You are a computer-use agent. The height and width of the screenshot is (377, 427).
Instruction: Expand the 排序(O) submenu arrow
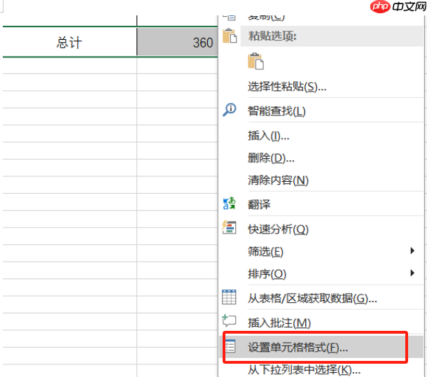[x=412, y=273]
